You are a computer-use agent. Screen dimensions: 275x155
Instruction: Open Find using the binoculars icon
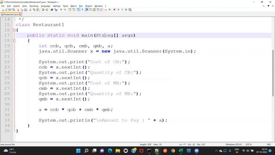(x=52, y=9)
